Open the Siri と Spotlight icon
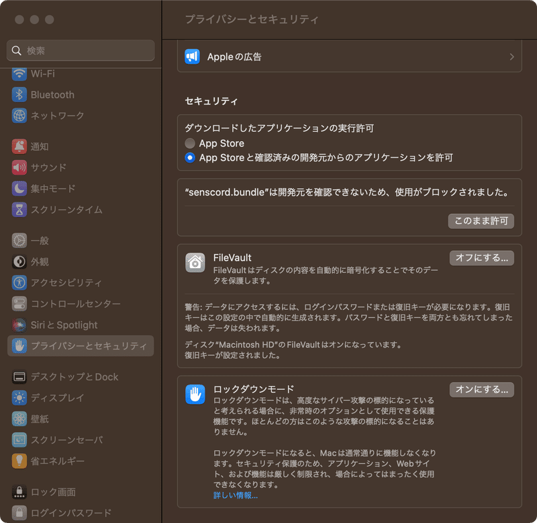 (x=19, y=325)
